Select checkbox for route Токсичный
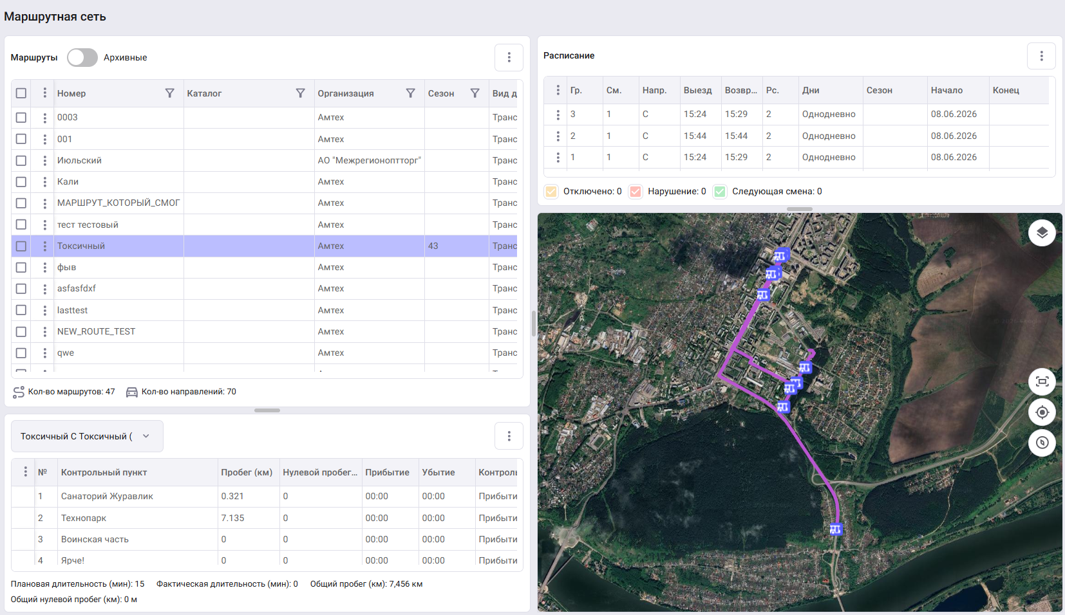Viewport: 1065px width, 615px height. [x=21, y=246]
